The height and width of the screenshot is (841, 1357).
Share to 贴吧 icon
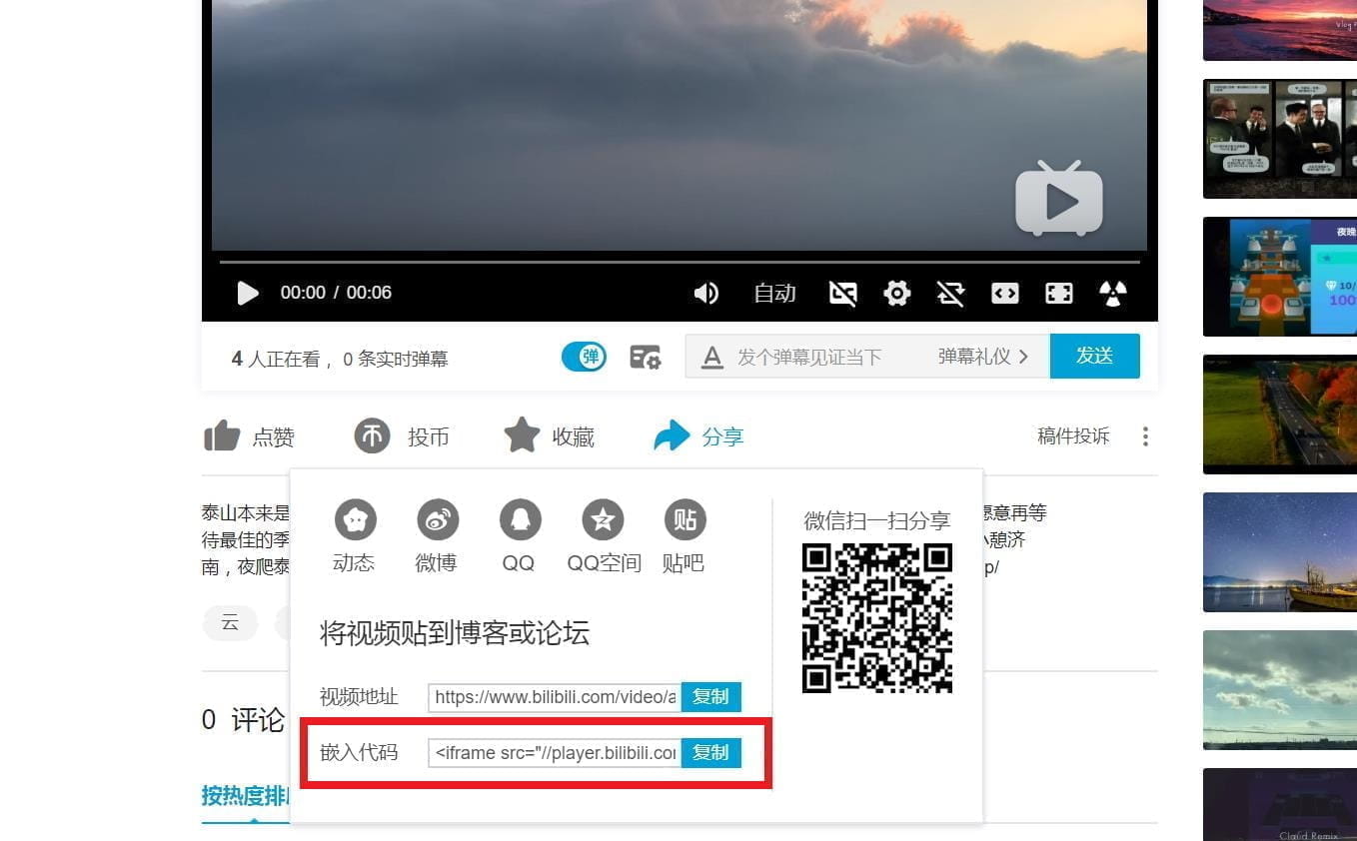[x=684, y=520]
